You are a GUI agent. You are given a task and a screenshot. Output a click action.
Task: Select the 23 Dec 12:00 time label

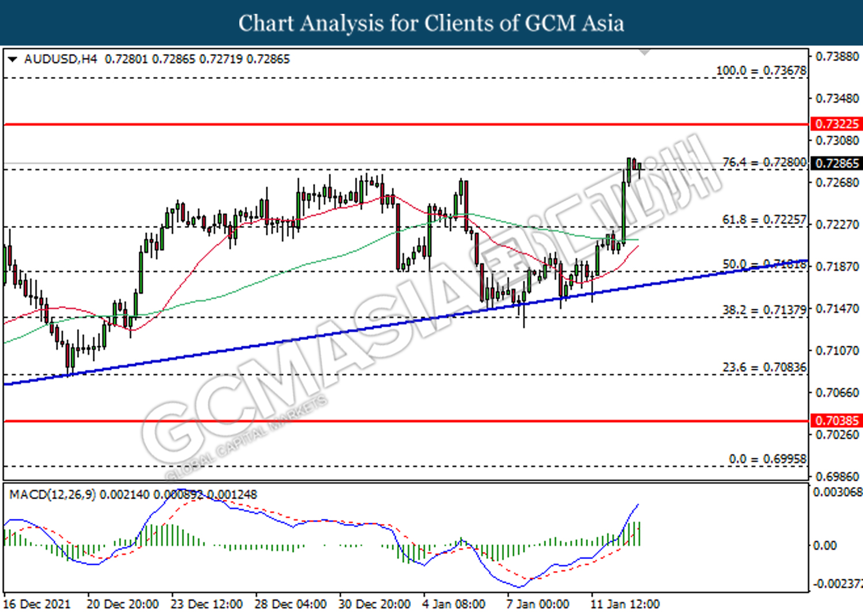[x=207, y=604]
